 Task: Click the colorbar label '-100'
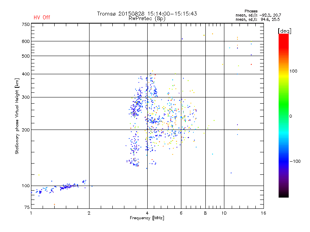click(x=295, y=161)
